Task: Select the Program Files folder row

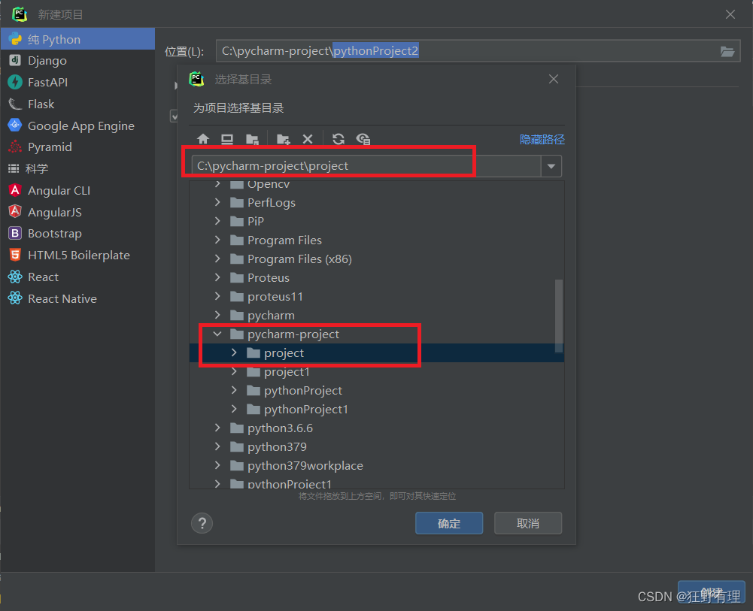Action: [x=377, y=240]
